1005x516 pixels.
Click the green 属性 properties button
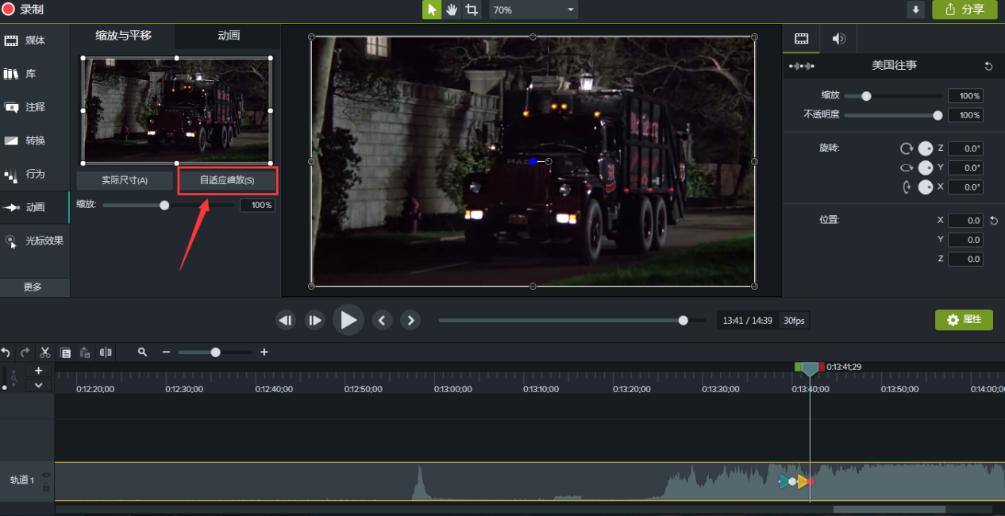tap(964, 320)
